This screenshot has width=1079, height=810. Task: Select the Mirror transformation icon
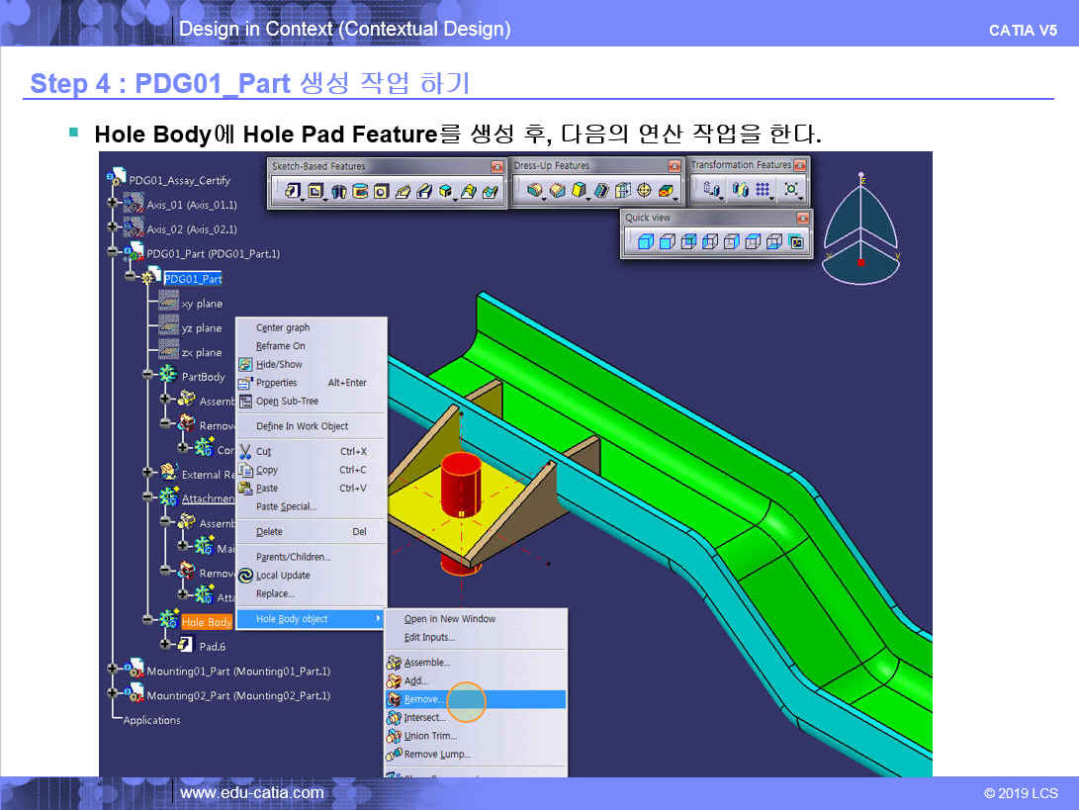click(739, 190)
